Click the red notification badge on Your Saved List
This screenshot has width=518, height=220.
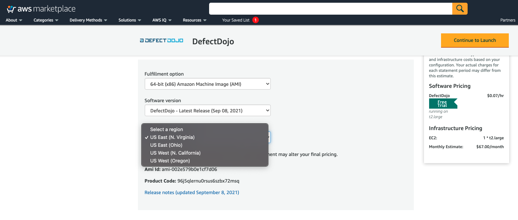click(255, 20)
